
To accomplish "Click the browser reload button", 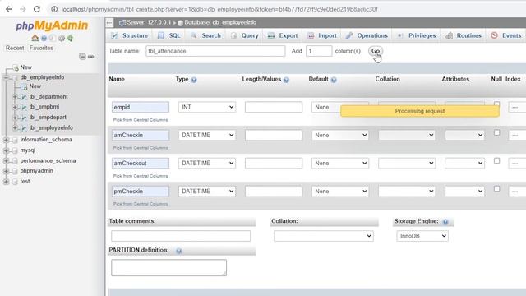I will pyautogui.click(x=36, y=9).
